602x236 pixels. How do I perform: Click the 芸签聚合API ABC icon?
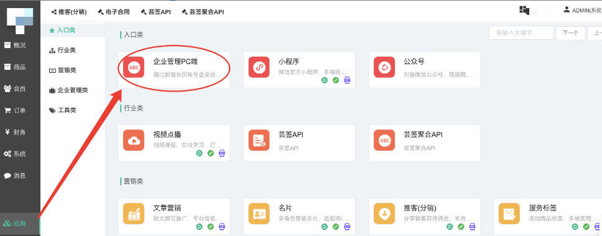click(384, 140)
